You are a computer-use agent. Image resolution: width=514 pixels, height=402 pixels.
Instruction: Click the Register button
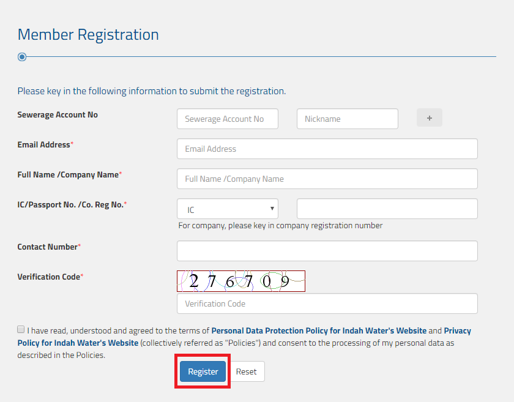click(203, 371)
